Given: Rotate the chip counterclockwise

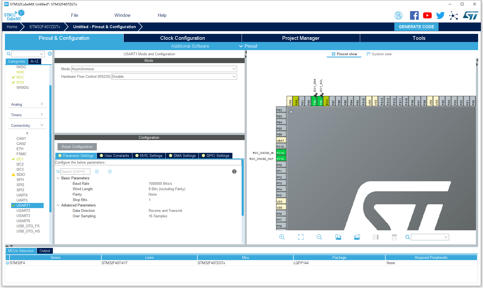Looking at the screenshot, I should point(357,237).
